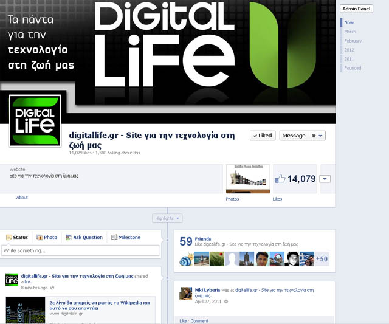Send a Message to the page
The height and width of the screenshot is (324, 389).
pos(294,136)
